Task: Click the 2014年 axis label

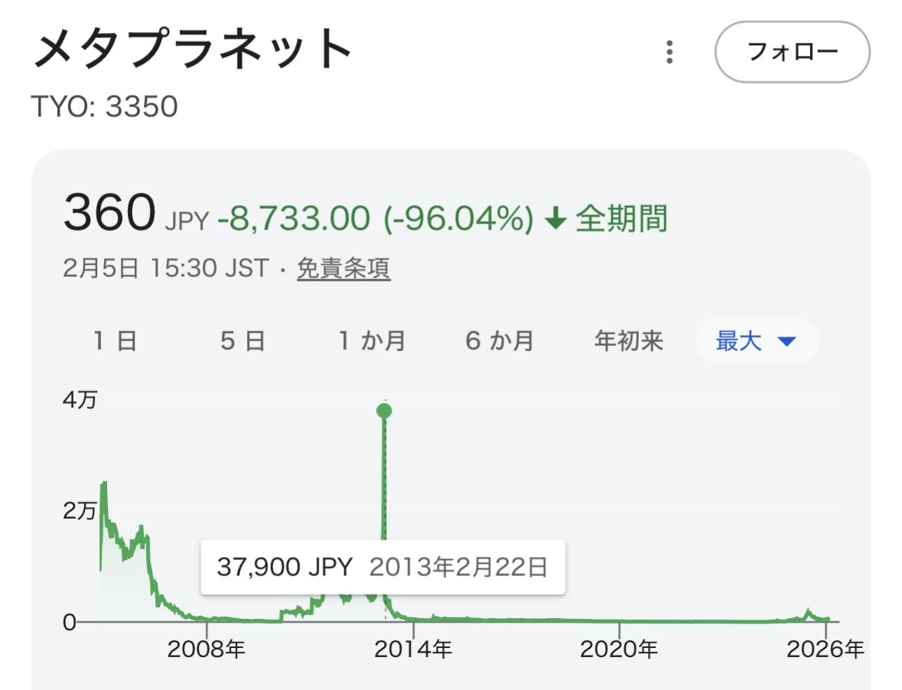Action: tap(413, 650)
